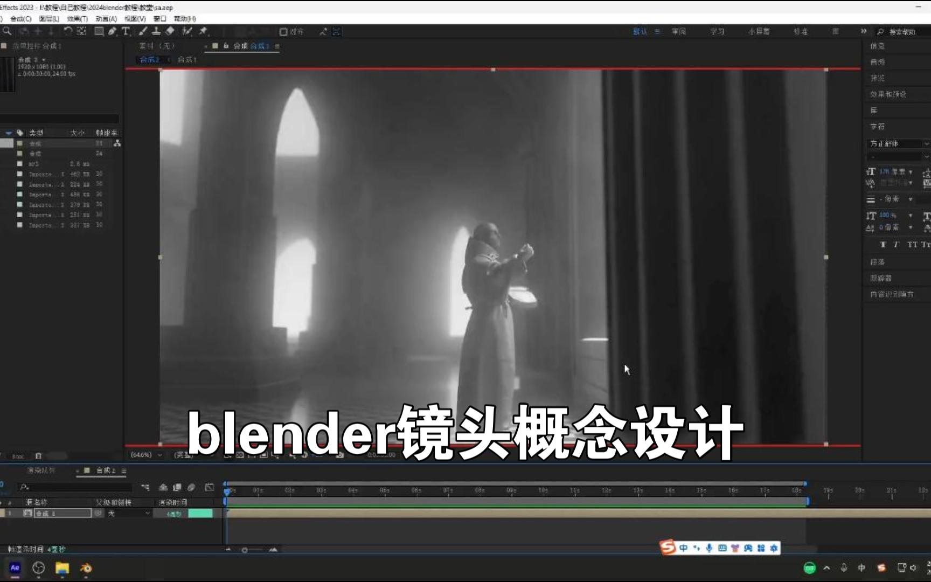
Task: Open the 效果(T) menu
Action: [77, 18]
